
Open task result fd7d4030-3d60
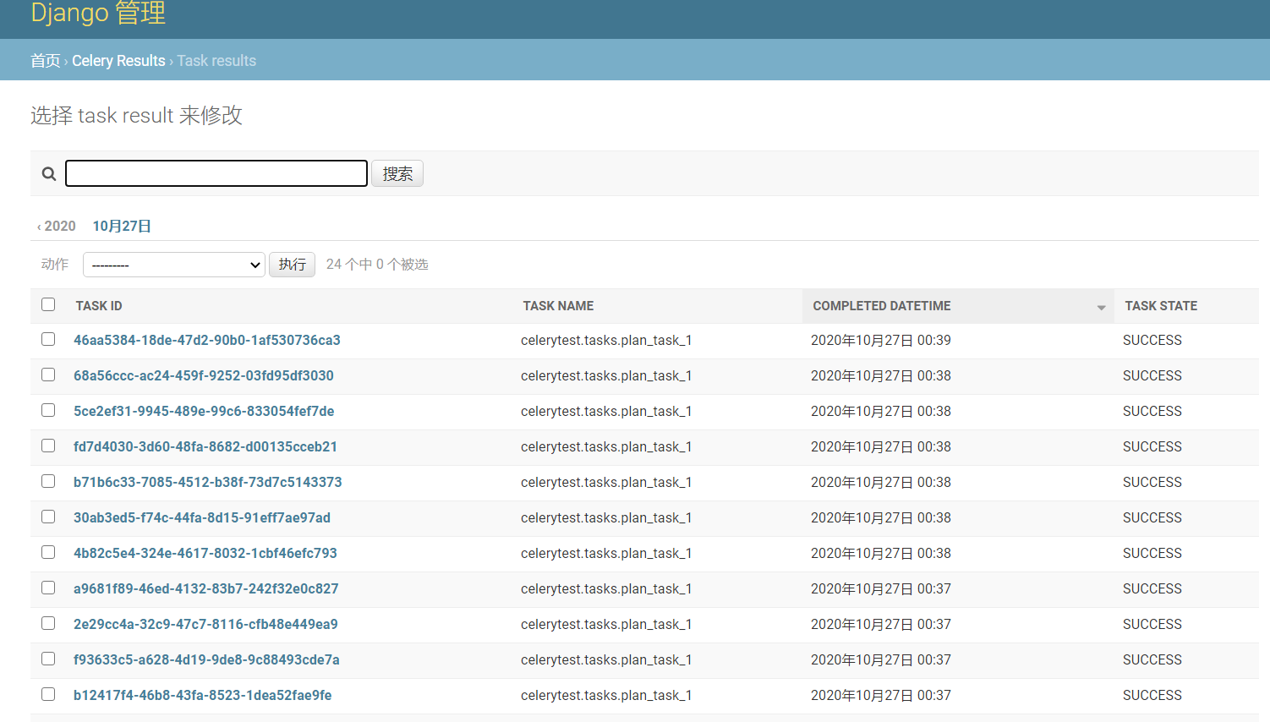pos(205,446)
